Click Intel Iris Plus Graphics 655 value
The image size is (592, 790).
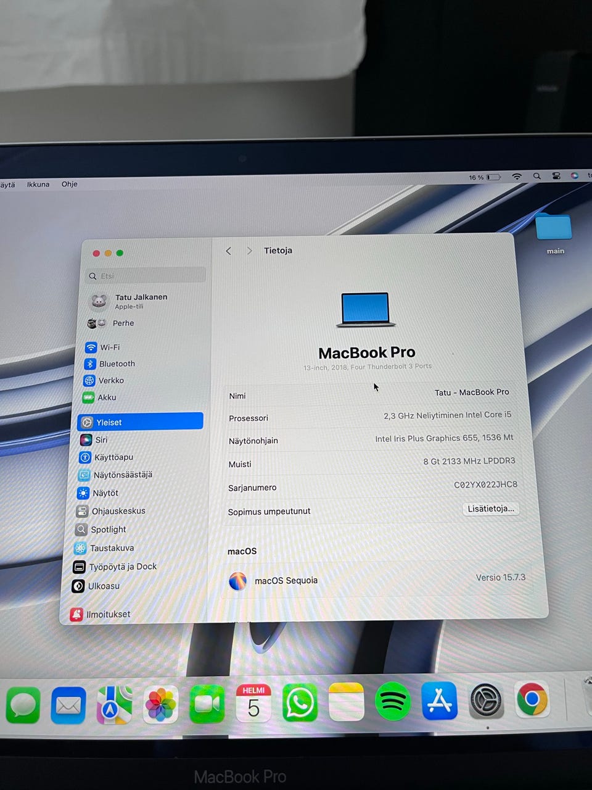click(444, 438)
